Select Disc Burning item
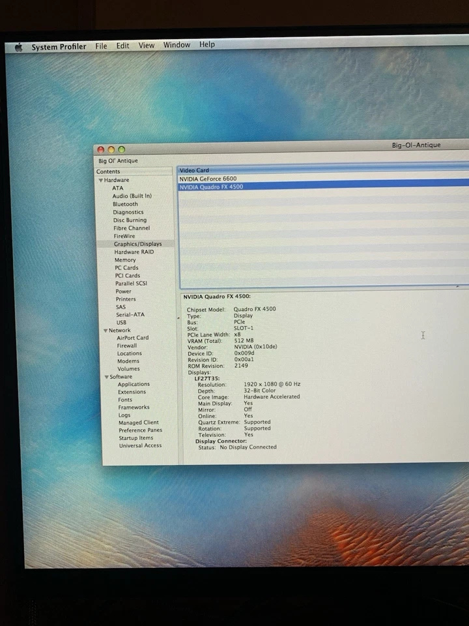Image resolution: width=469 pixels, height=626 pixels. pyautogui.click(x=130, y=220)
